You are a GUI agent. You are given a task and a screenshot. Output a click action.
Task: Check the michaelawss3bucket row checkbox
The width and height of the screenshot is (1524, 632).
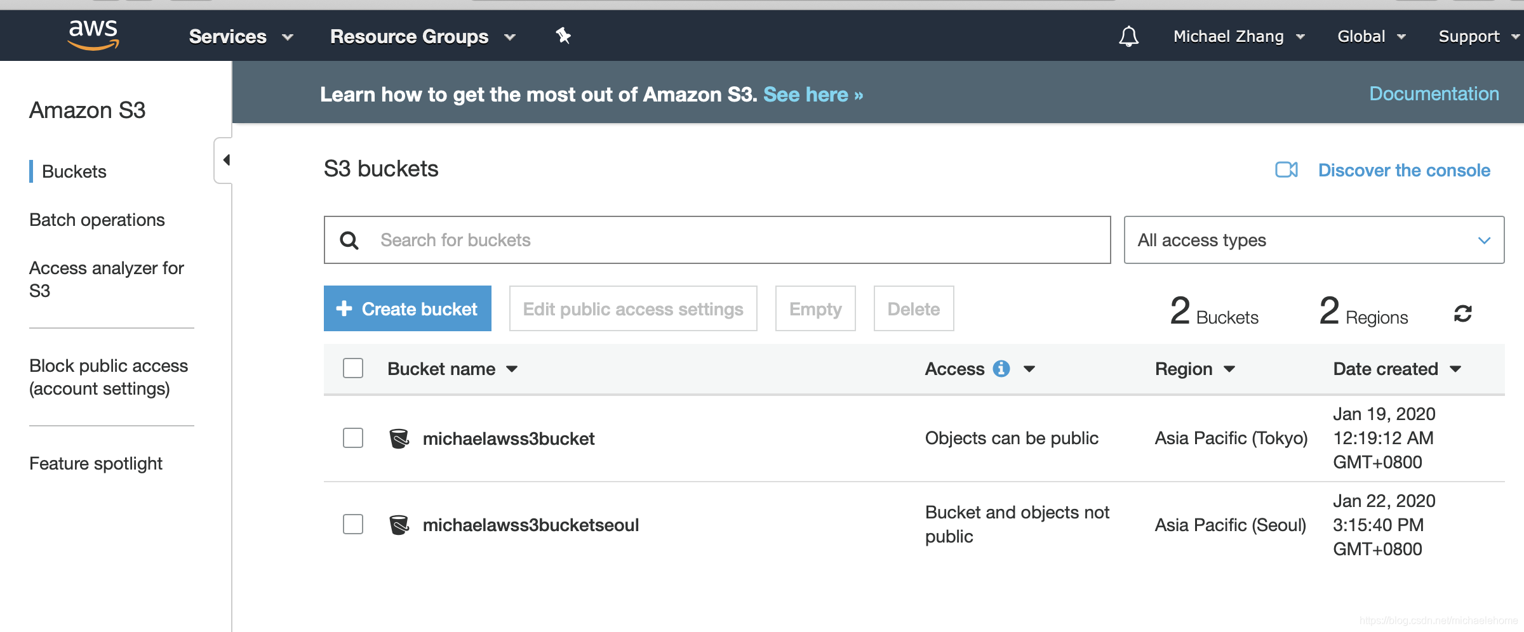[x=353, y=438]
